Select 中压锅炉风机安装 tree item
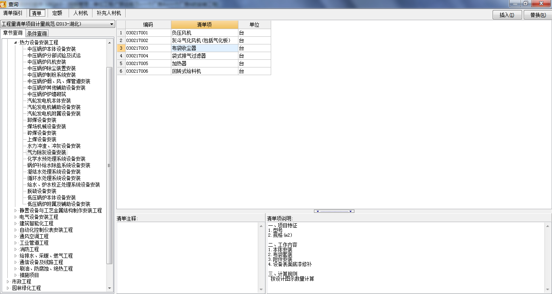Screen dimensions: 552x294 tap(46, 62)
